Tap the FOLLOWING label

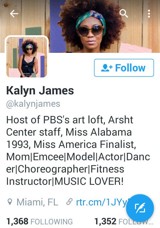pos(51,222)
